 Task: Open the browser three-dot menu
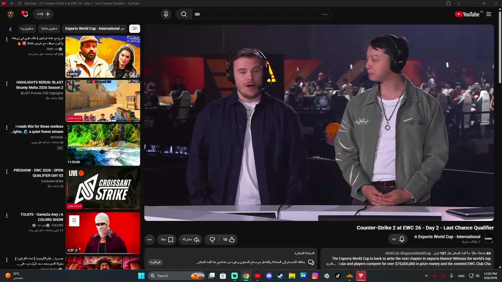[459, 3]
